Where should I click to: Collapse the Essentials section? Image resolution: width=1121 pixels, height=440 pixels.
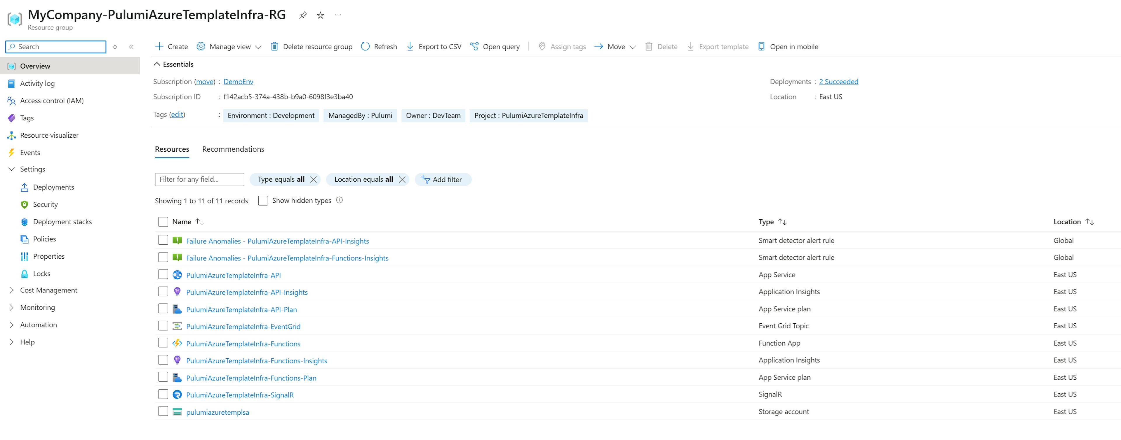(x=158, y=64)
